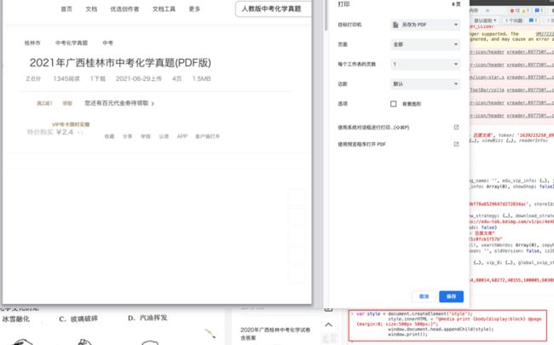The image size is (554, 345).
Task: Click the icon-star source link in the console
Action: tap(488, 78)
